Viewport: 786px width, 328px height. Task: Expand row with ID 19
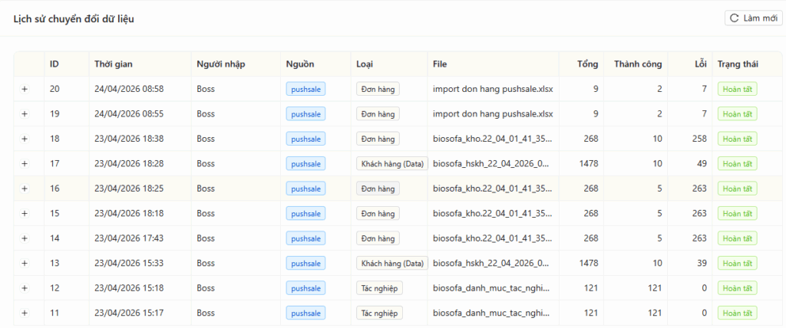pos(25,114)
